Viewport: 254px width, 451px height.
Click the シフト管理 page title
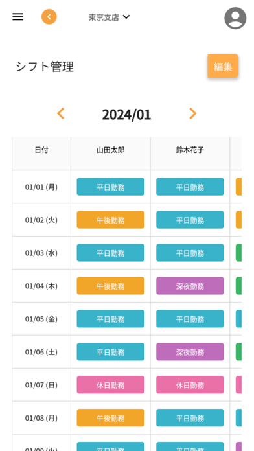(x=45, y=67)
